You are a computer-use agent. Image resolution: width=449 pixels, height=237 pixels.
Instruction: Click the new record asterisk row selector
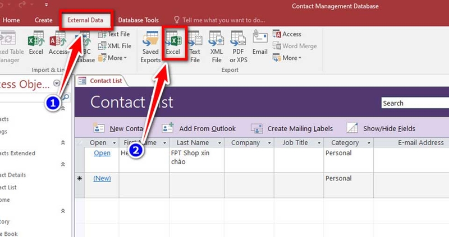[x=80, y=178]
